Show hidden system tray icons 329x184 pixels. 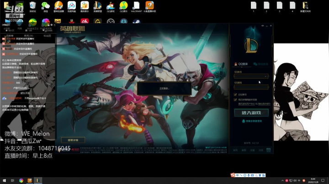click(282, 180)
